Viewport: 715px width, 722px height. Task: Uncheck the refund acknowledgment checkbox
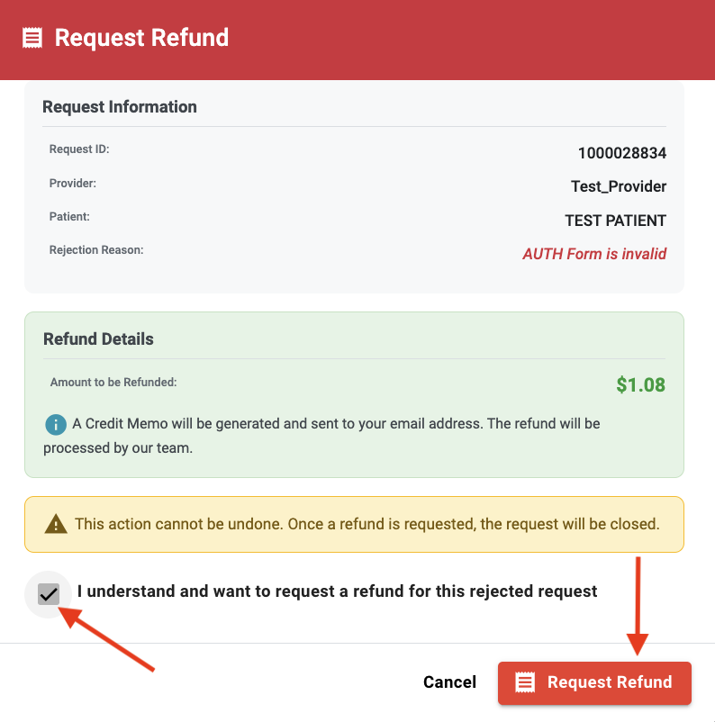click(x=49, y=593)
